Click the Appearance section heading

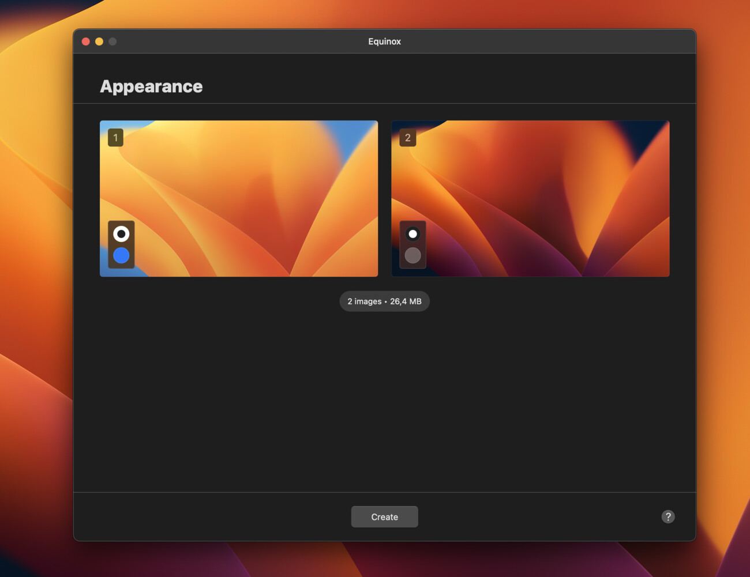point(151,86)
